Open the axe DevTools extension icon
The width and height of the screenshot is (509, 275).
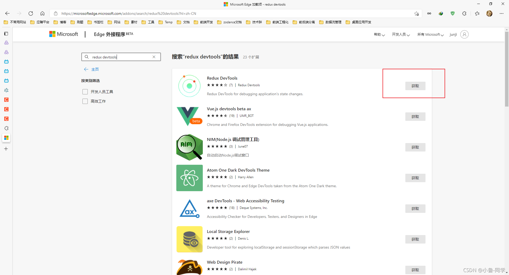[189, 209]
